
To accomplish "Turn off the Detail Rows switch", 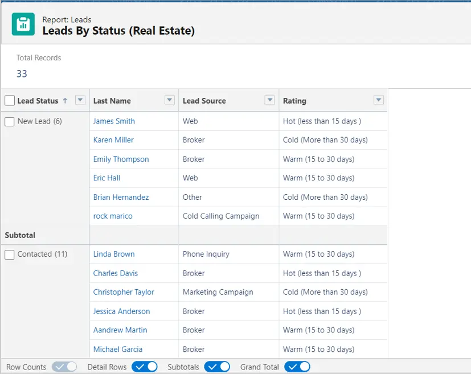I will pos(145,367).
